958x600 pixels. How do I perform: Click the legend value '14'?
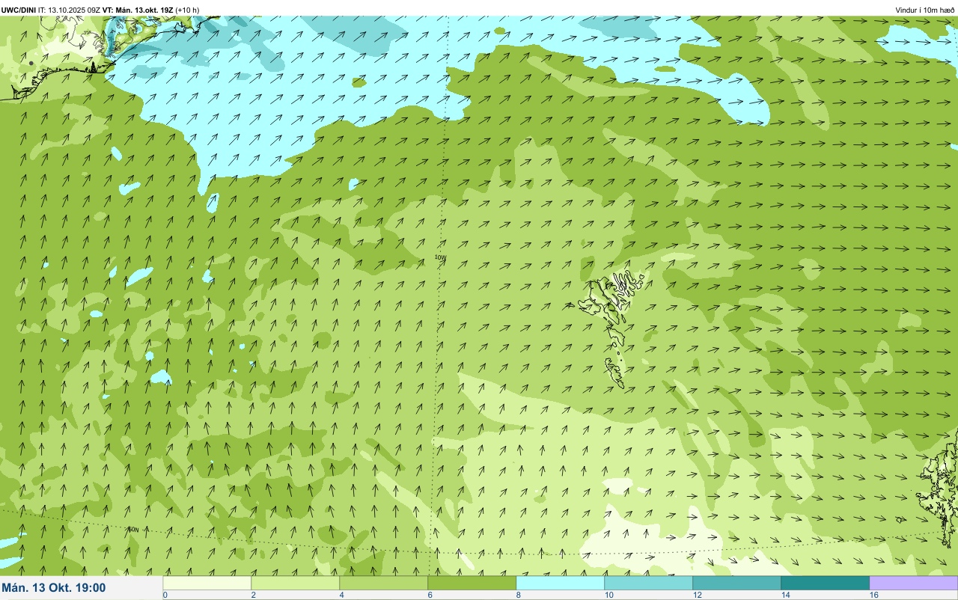(x=785, y=595)
